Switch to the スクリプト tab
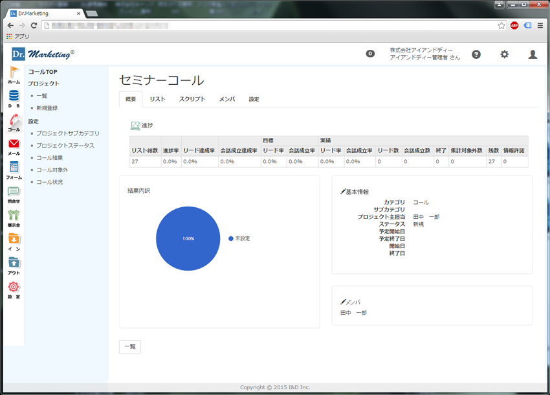 pyautogui.click(x=192, y=99)
